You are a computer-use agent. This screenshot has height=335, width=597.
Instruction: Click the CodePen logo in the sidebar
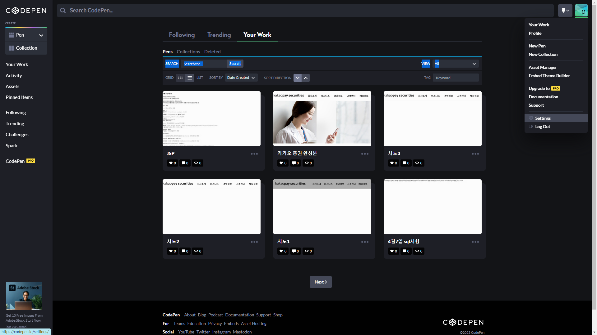(x=26, y=11)
